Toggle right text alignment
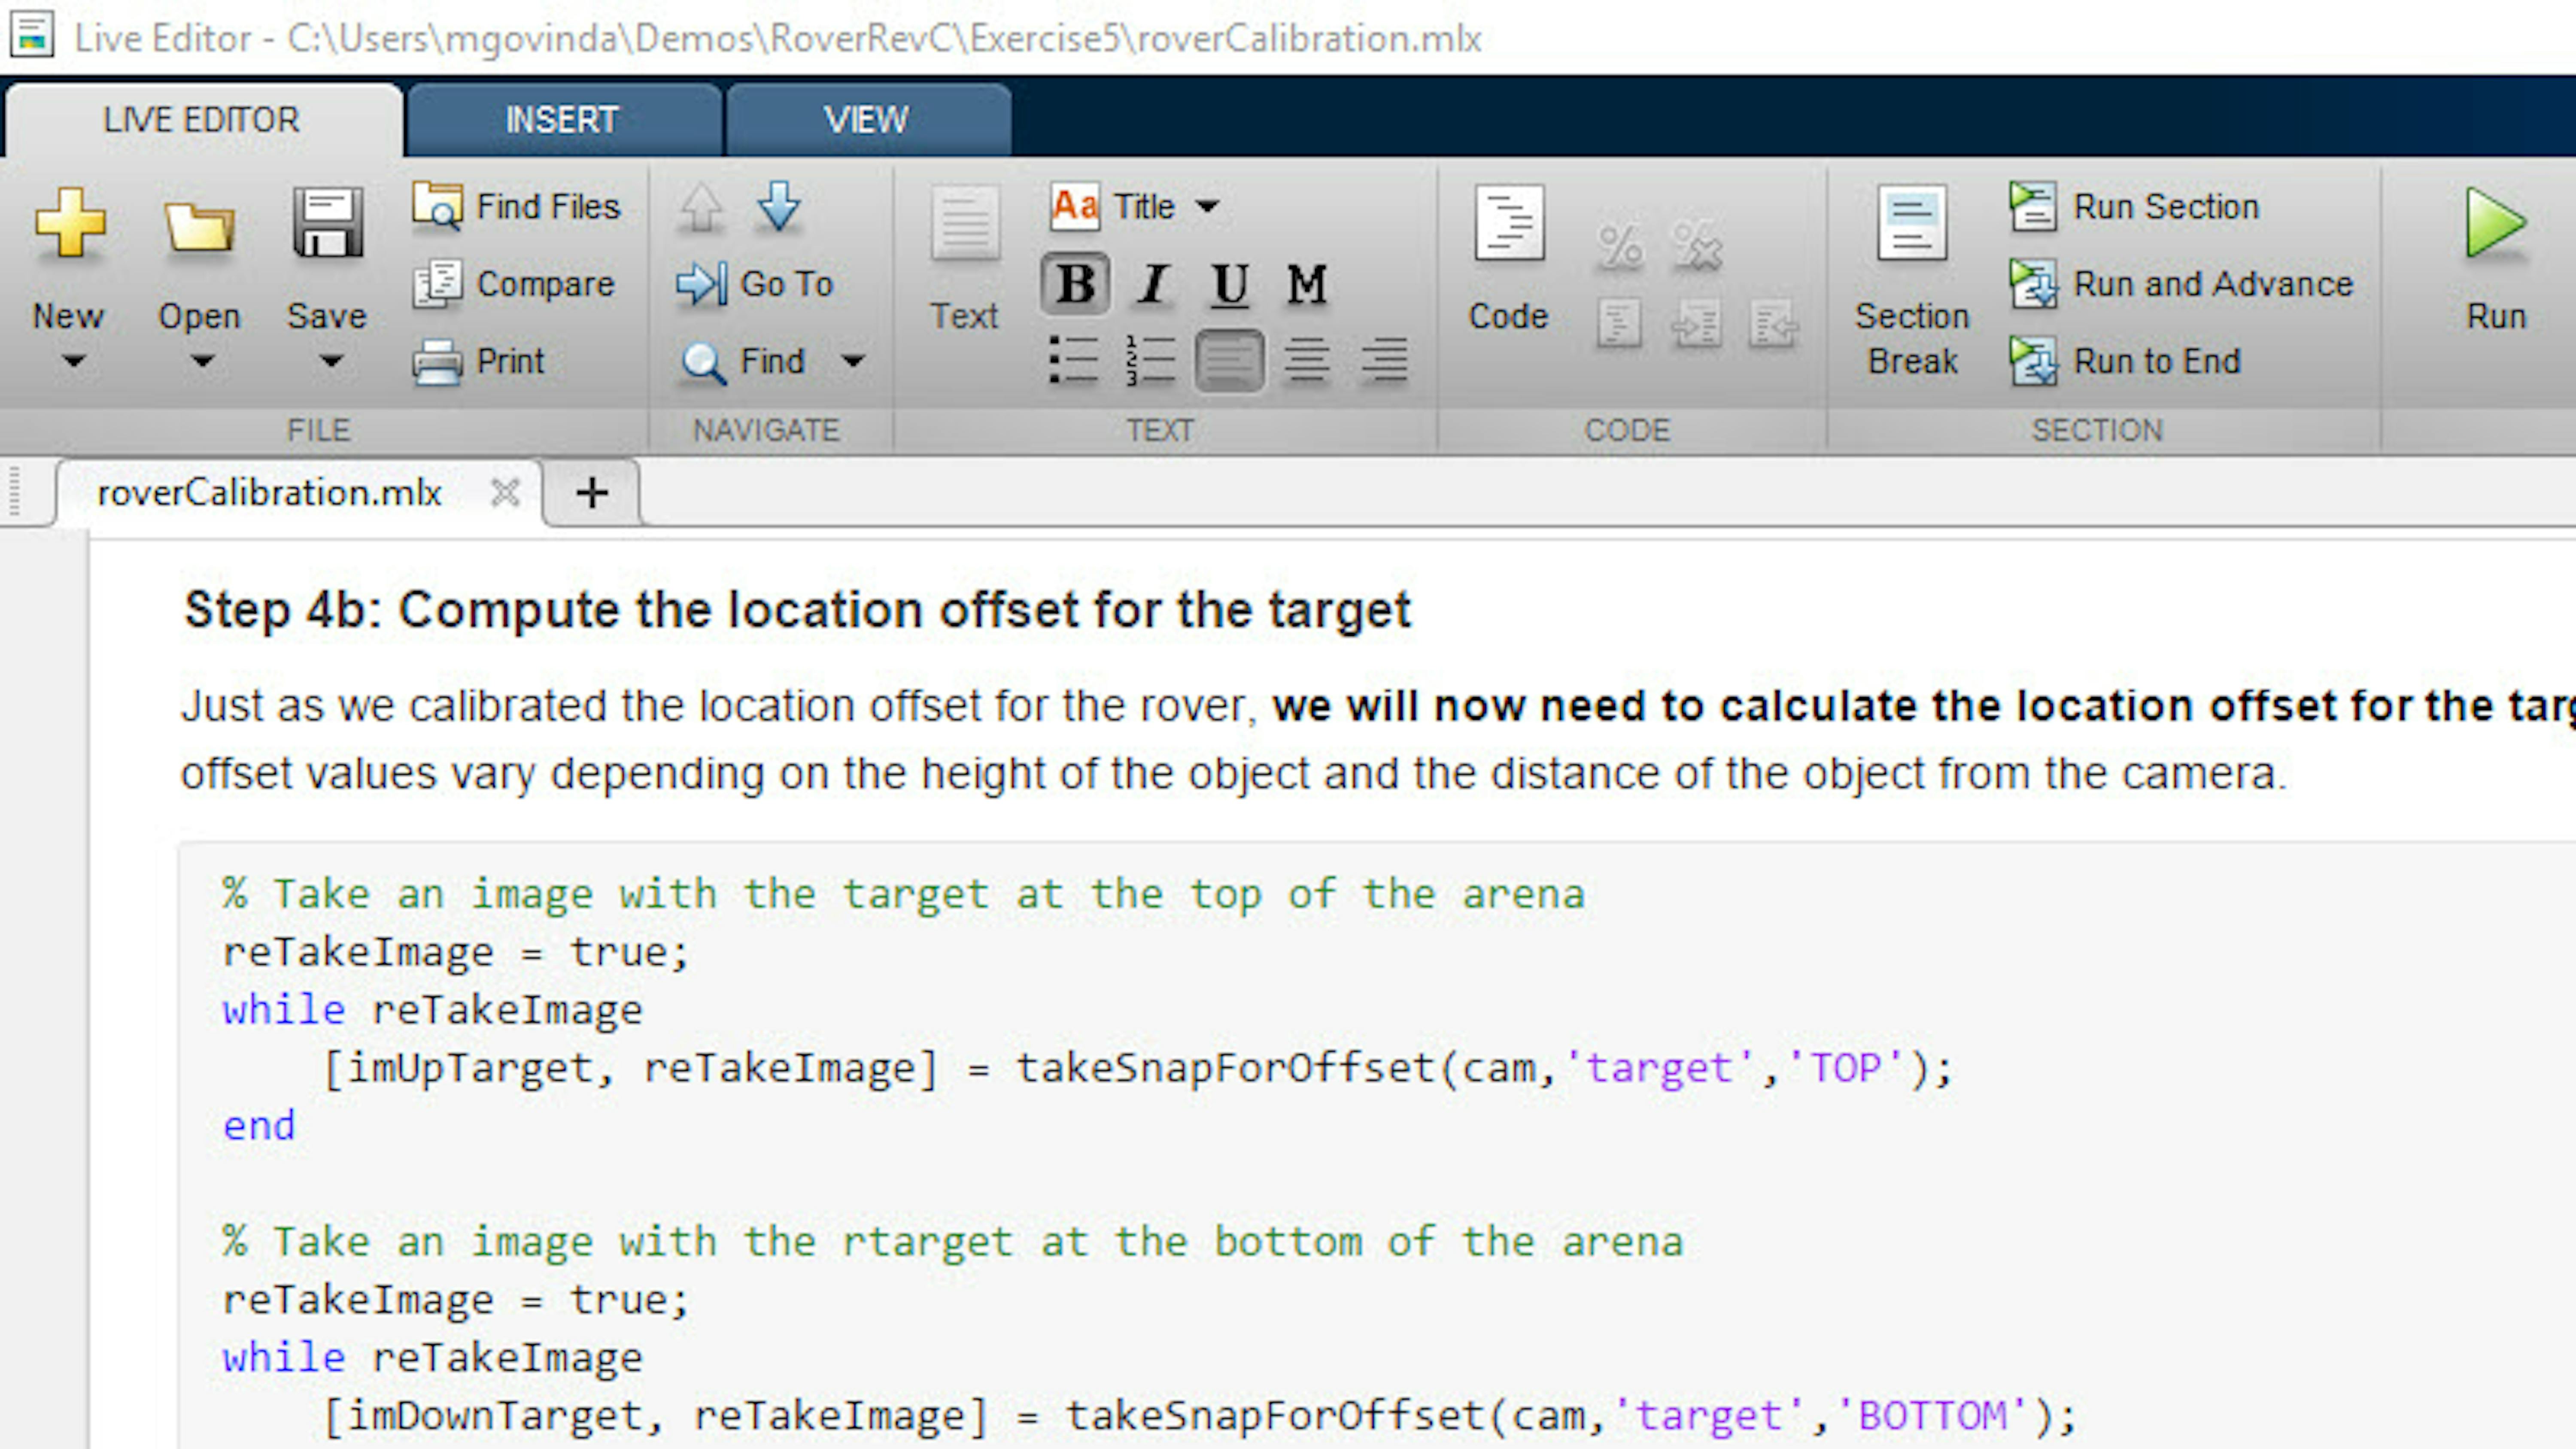The width and height of the screenshot is (2576, 1449). coord(1384,361)
